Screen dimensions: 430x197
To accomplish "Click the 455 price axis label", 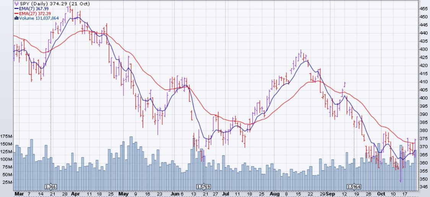I will coord(423,8).
